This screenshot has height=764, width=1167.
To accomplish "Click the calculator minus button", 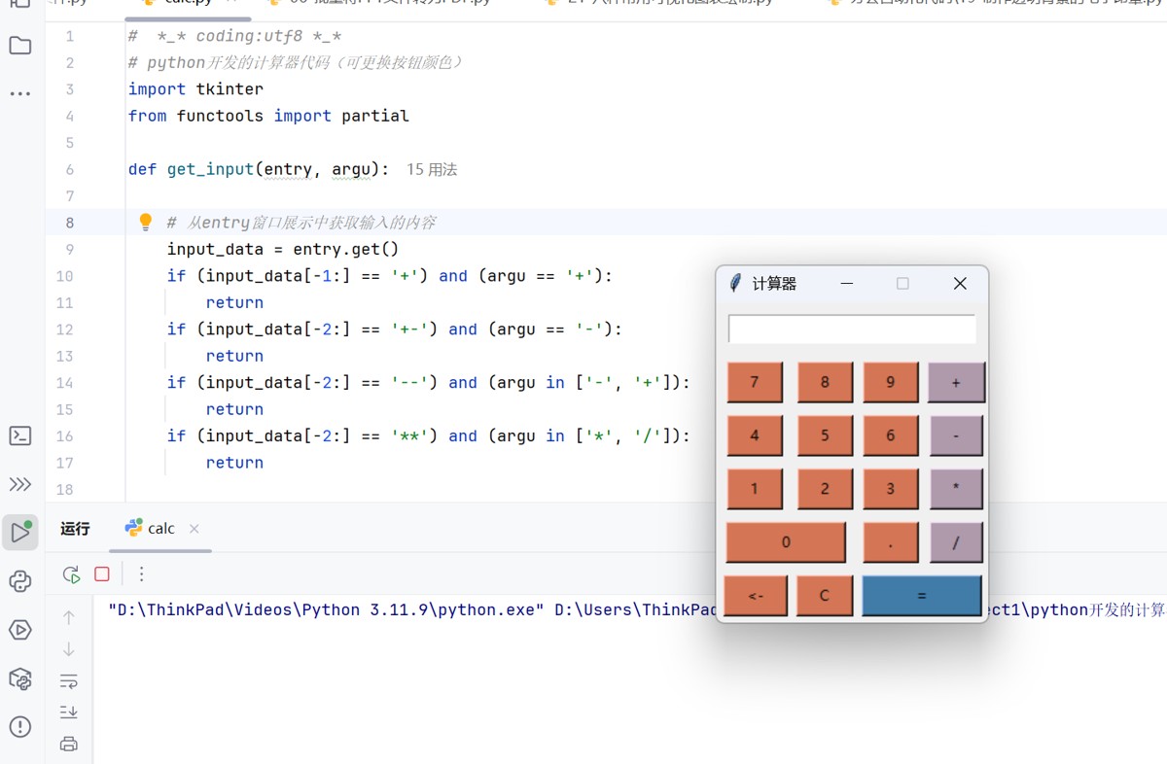I will tap(956, 435).
